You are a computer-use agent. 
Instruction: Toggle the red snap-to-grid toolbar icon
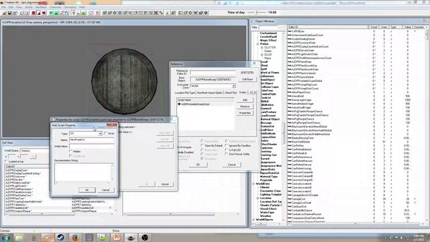[34, 13]
